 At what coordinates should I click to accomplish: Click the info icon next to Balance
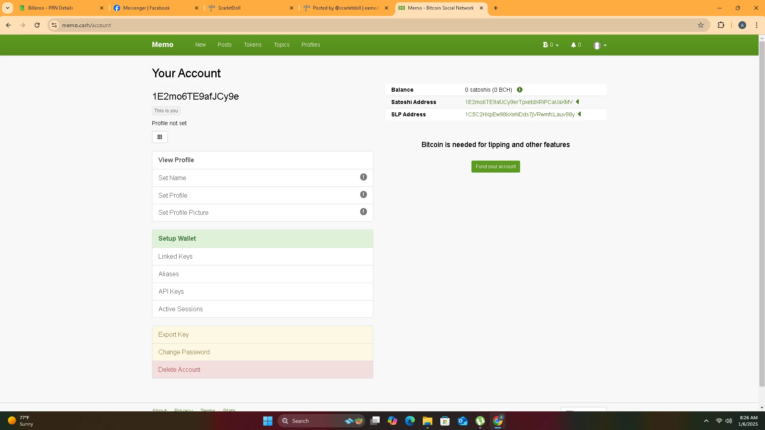520,90
